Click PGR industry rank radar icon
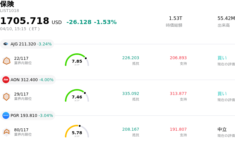235x143 pixels. tap(6, 132)
